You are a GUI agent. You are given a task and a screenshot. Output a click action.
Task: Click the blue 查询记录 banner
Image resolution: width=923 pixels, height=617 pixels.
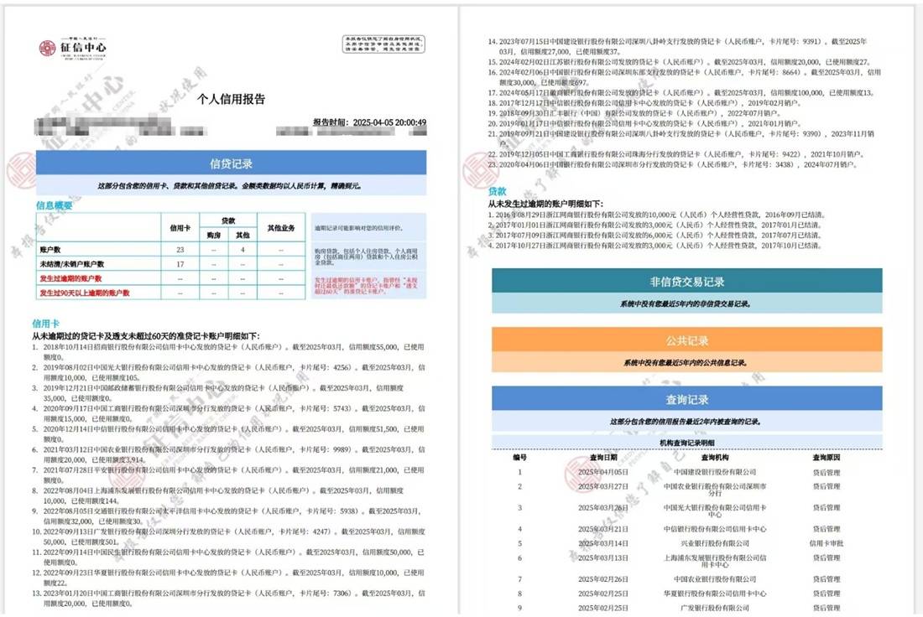point(687,399)
